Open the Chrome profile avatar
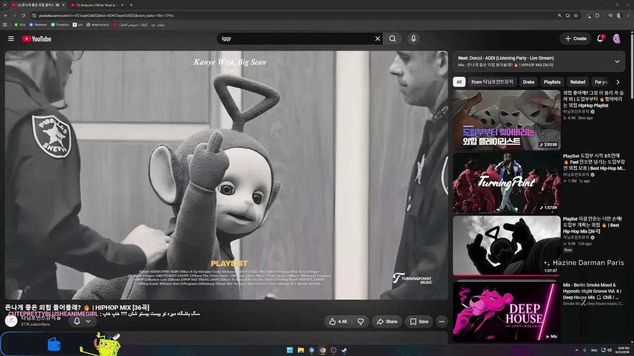 click(x=619, y=15)
